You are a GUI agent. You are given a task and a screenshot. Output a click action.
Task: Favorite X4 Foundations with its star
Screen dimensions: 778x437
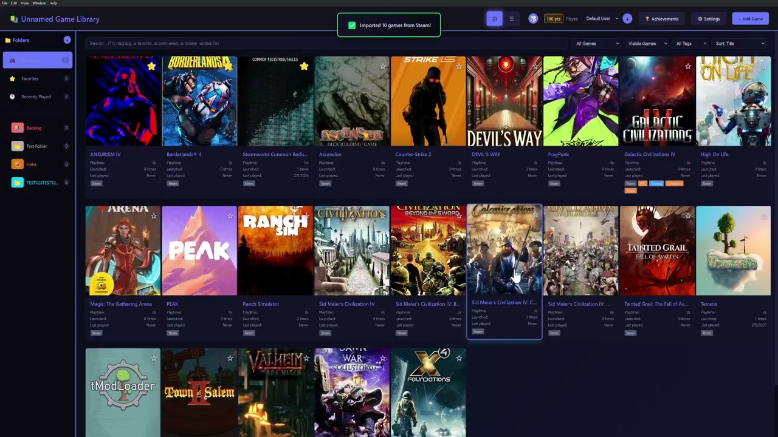[459, 358]
